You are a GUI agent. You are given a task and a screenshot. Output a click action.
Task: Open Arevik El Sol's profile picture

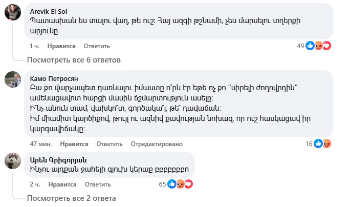coord(12,14)
